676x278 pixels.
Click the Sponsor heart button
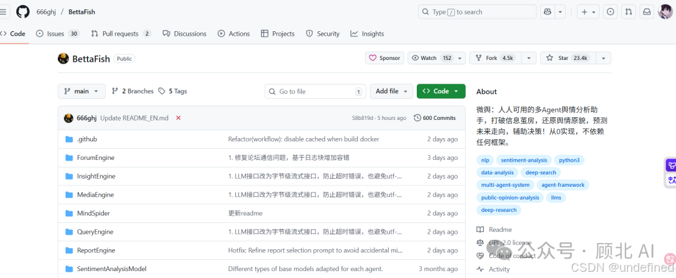pyautogui.click(x=384, y=58)
